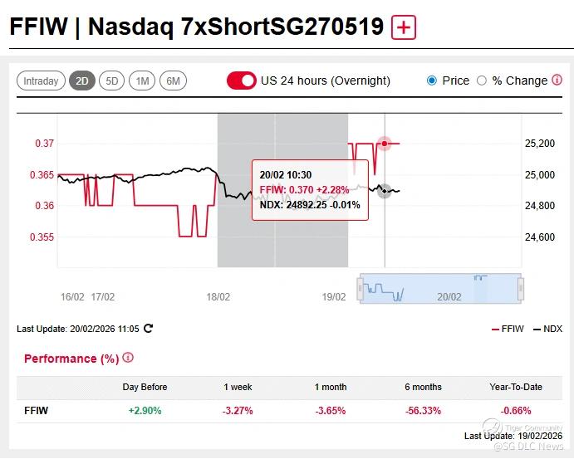Select the % Change radio button
Screen dimensions: 574x459
[481, 81]
